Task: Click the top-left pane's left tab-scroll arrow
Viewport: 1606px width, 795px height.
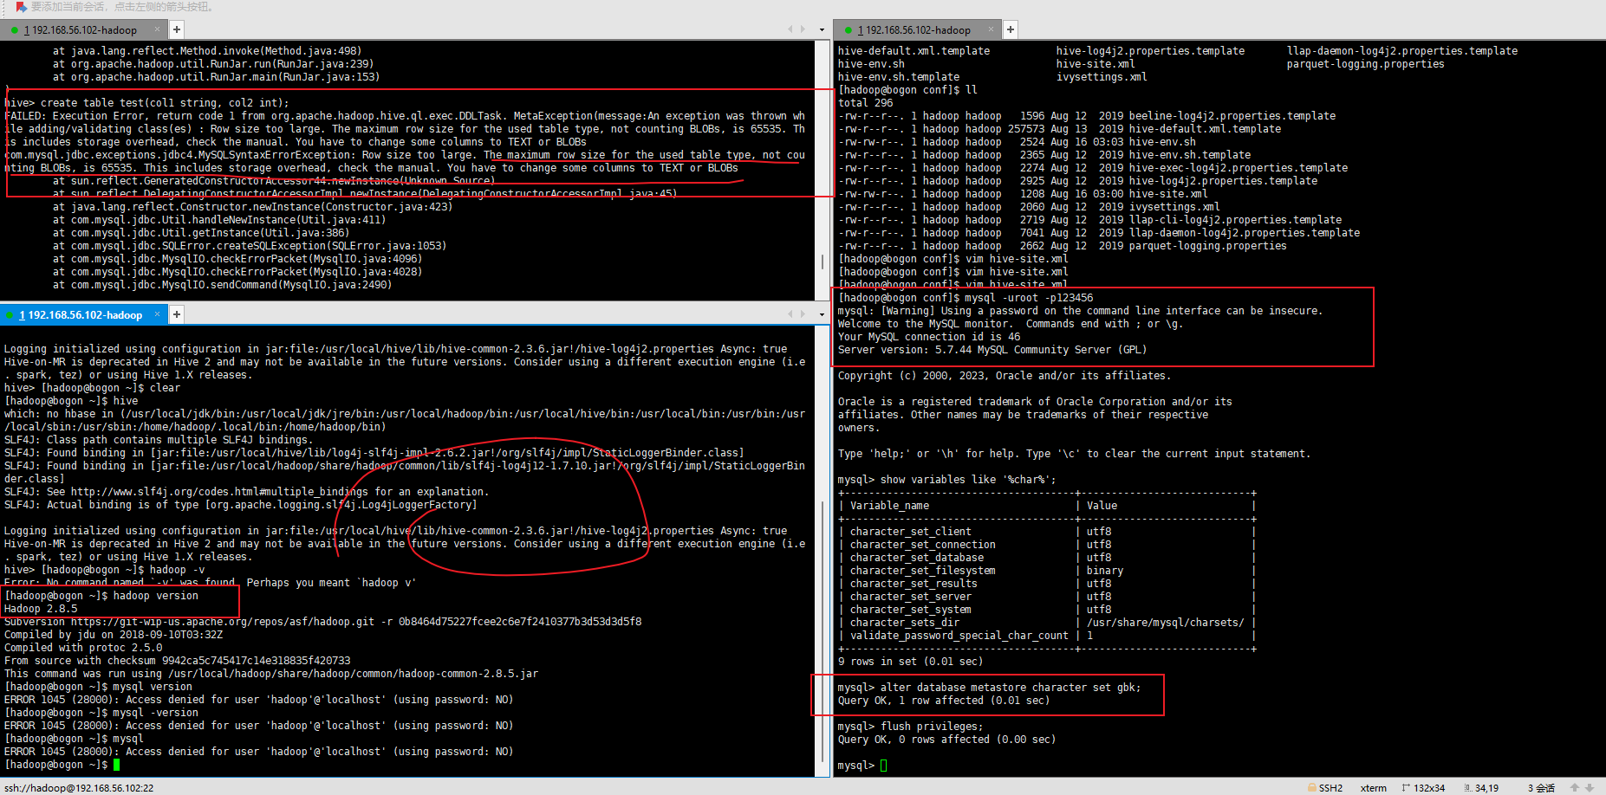Action: point(790,29)
